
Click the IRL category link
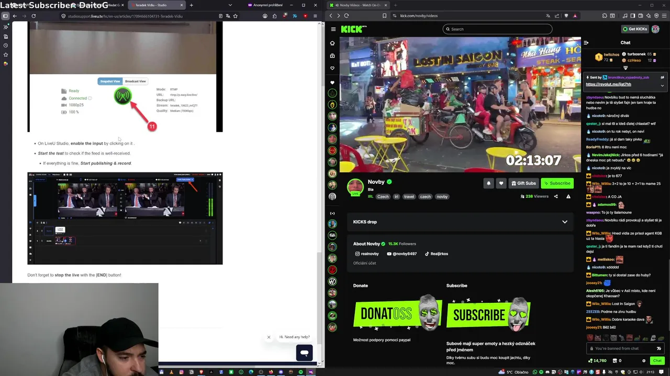(x=370, y=197)
